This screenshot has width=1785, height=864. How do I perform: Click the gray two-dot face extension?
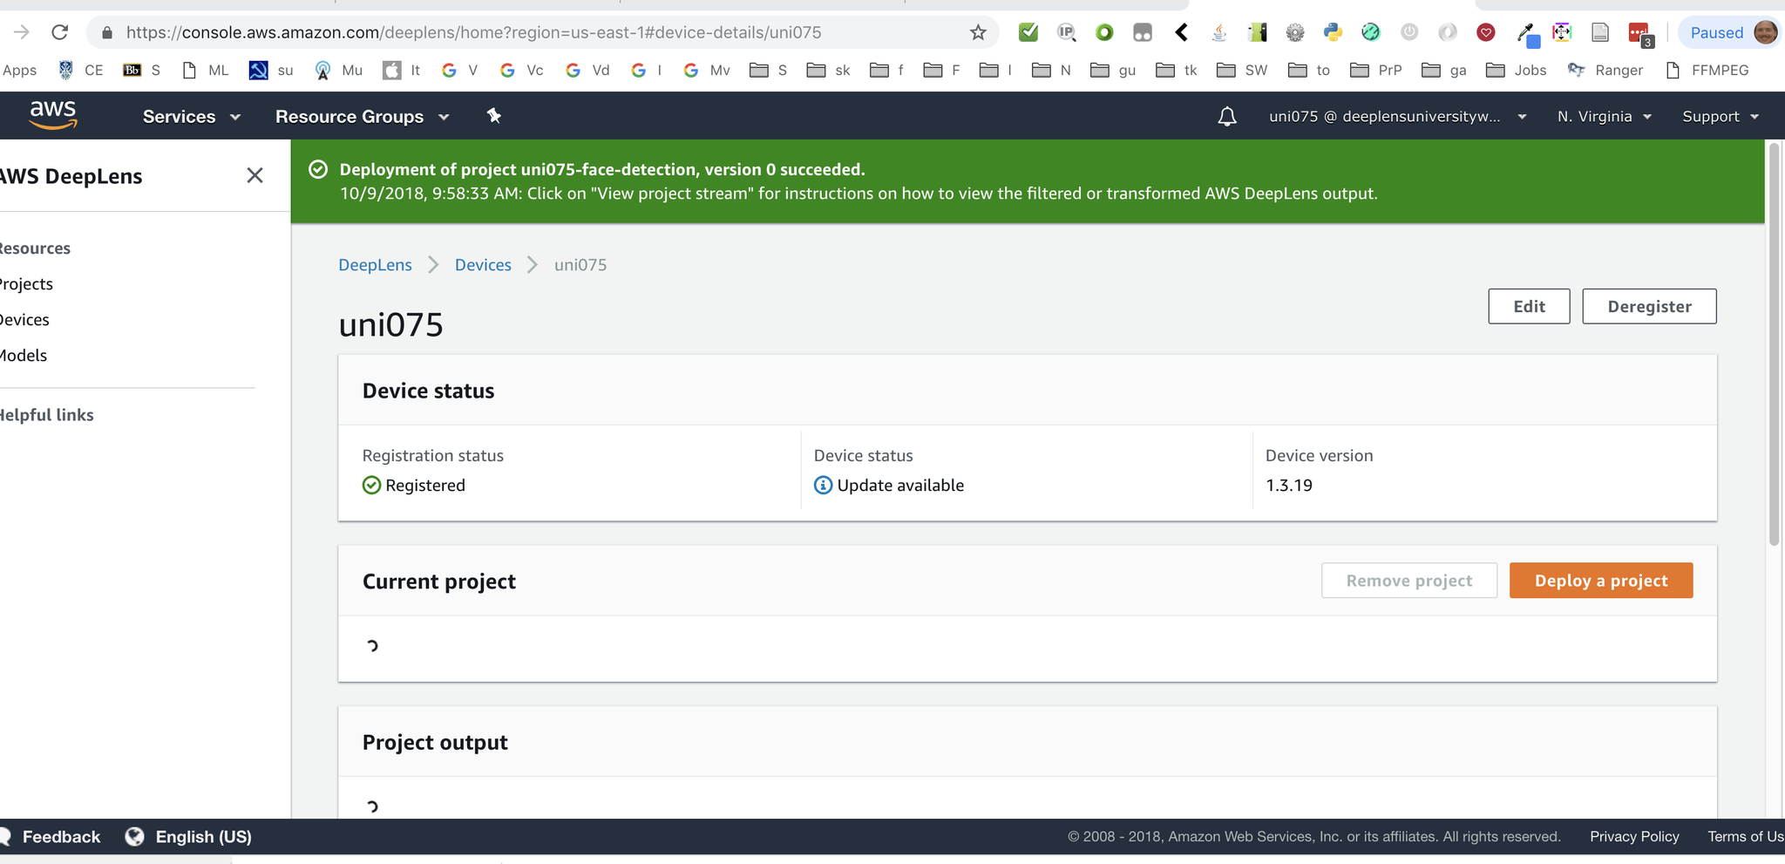pyautogui.click(x=1143, y=32)
